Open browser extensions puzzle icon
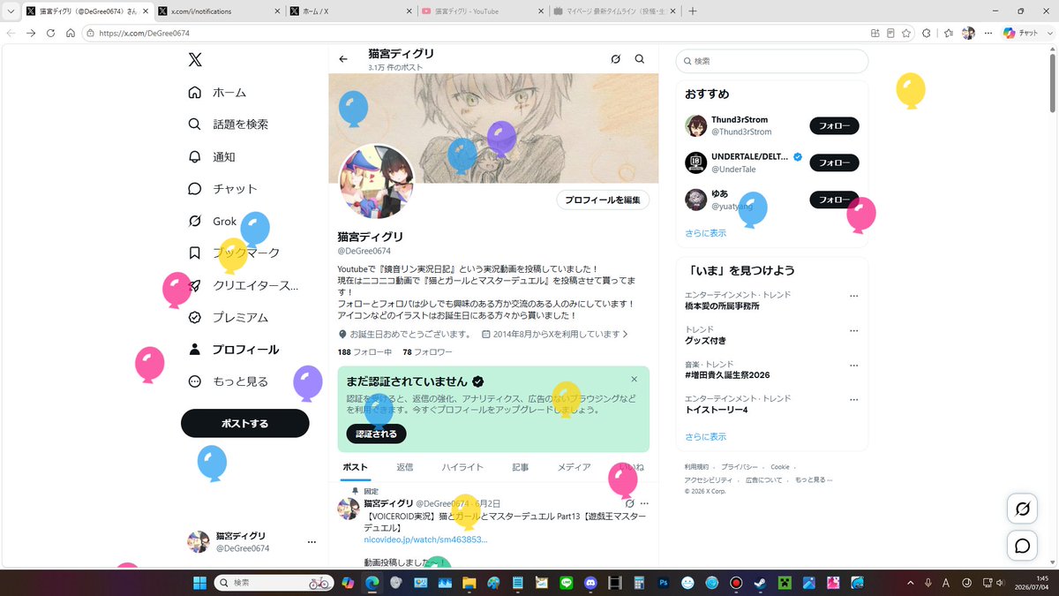 [x=927, y=33]
